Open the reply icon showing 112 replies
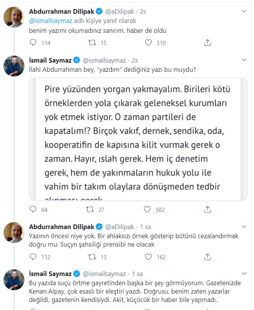The image size is (254, 310). pos(34,257)
